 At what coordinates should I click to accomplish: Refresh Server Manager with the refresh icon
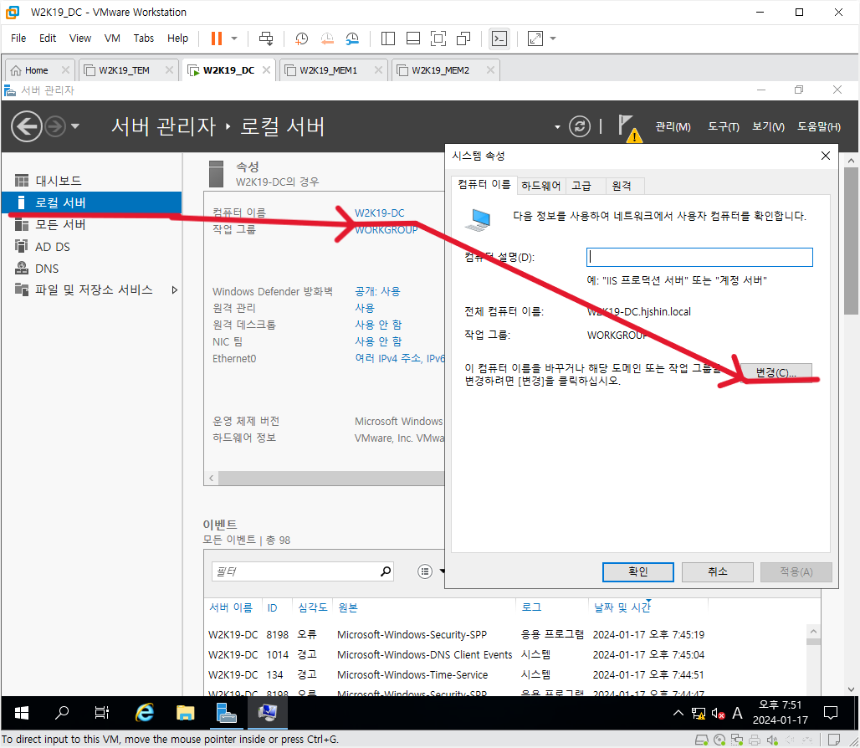click(579, 126)
